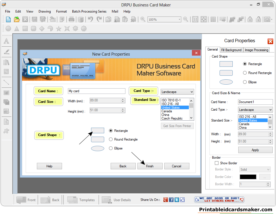Click the Facebook share icon
Viewport: 276px width, 214px height.
tap(171, 200)
